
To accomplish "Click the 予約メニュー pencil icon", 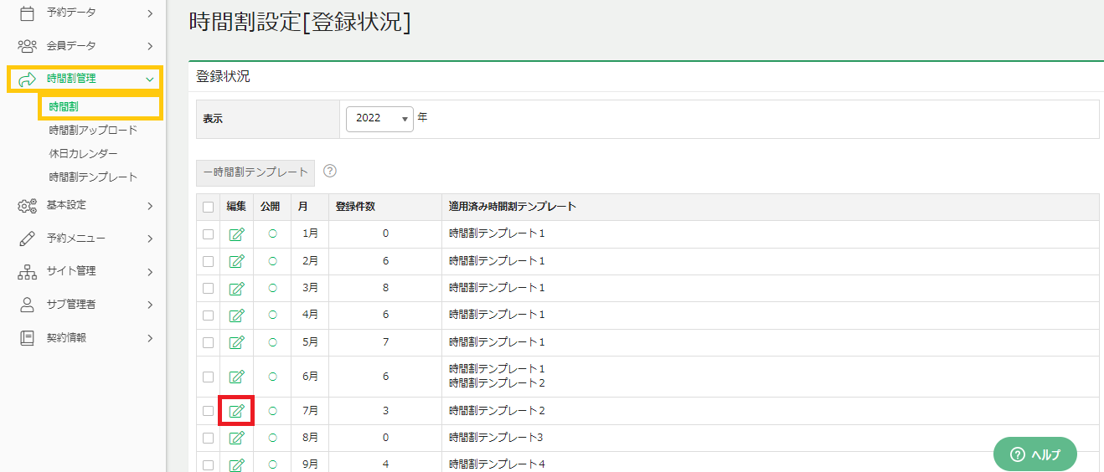I will pos(27,239).
